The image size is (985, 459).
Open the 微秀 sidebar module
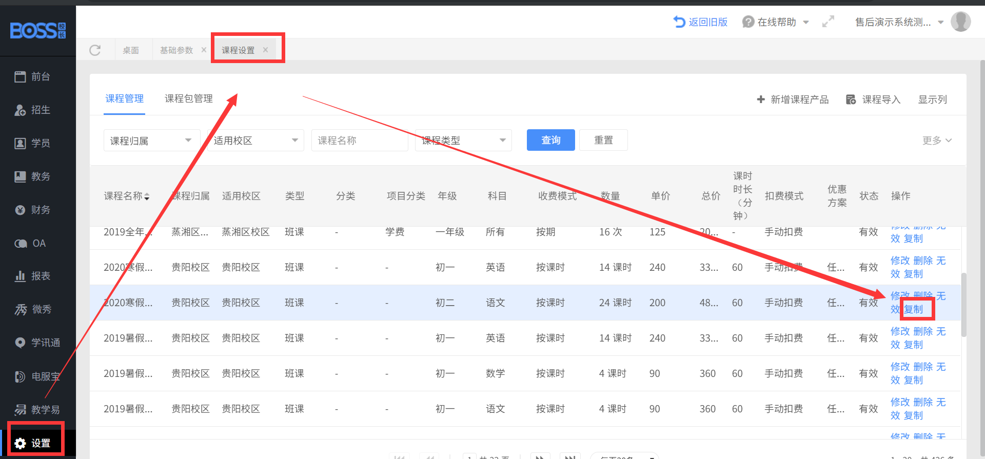click(x=33, y=310)
